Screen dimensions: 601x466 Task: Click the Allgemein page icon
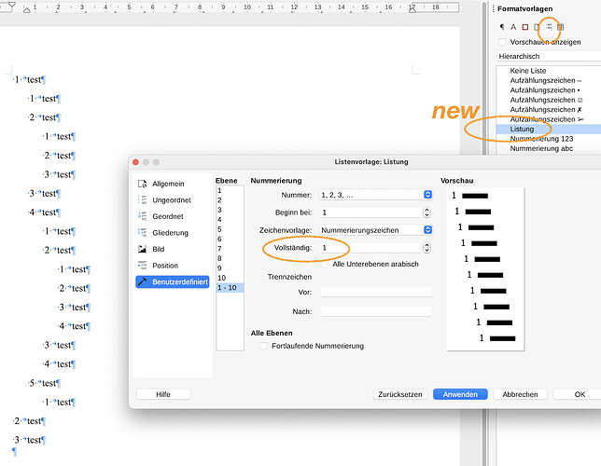[142, 184]
